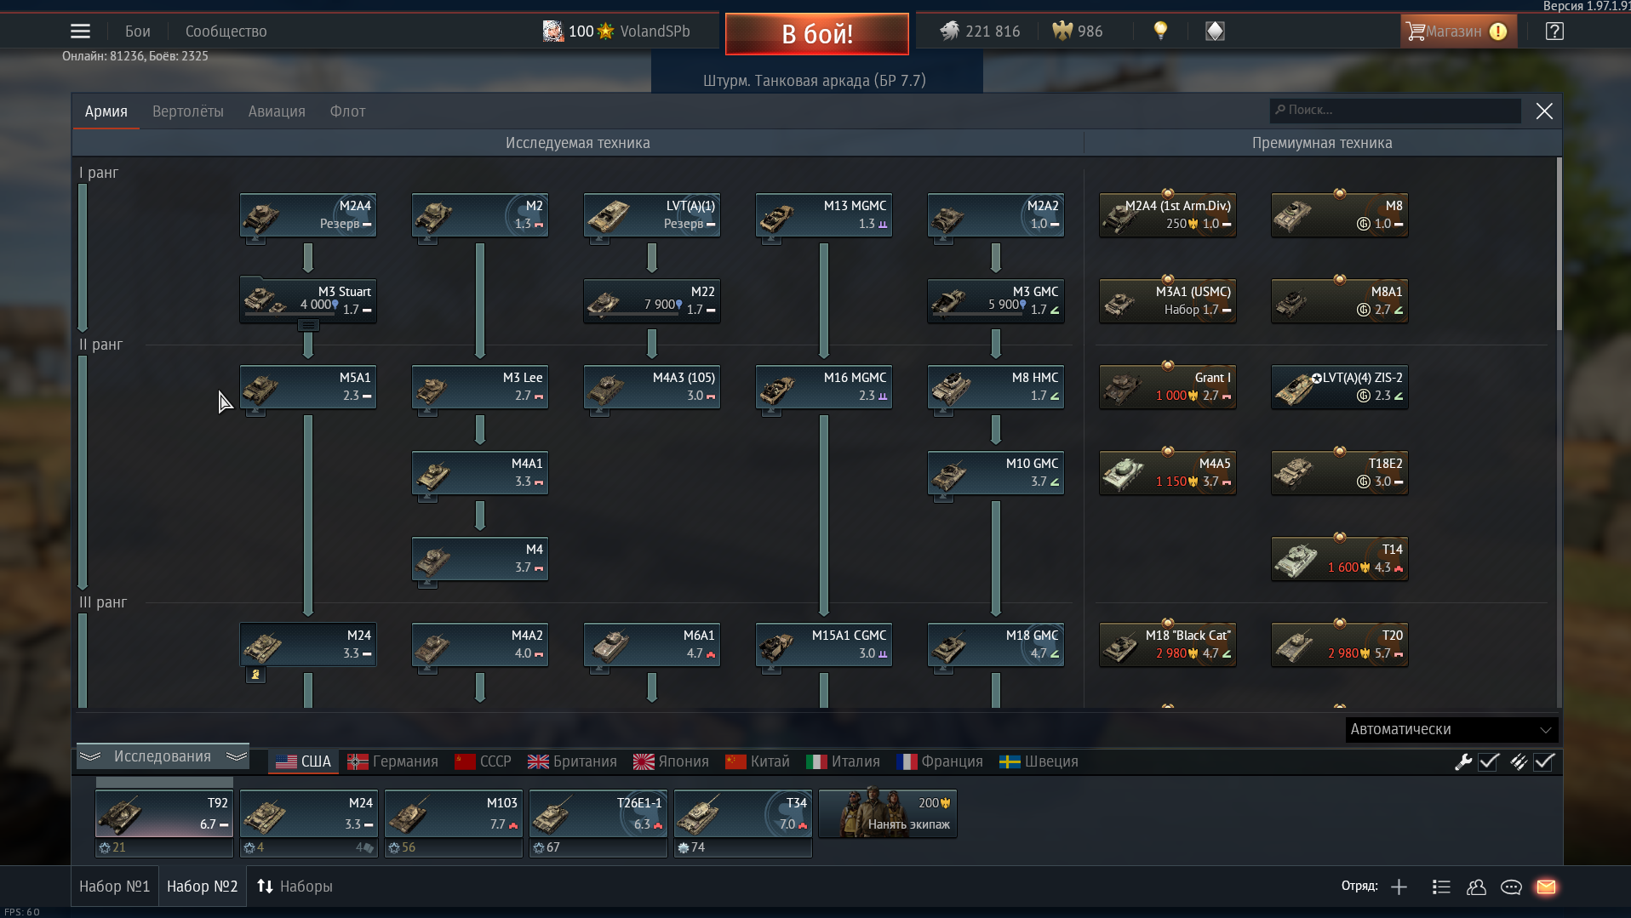Open the Сообщество menu
Viewport: 1631px width, 918px height.
point(226,31)
